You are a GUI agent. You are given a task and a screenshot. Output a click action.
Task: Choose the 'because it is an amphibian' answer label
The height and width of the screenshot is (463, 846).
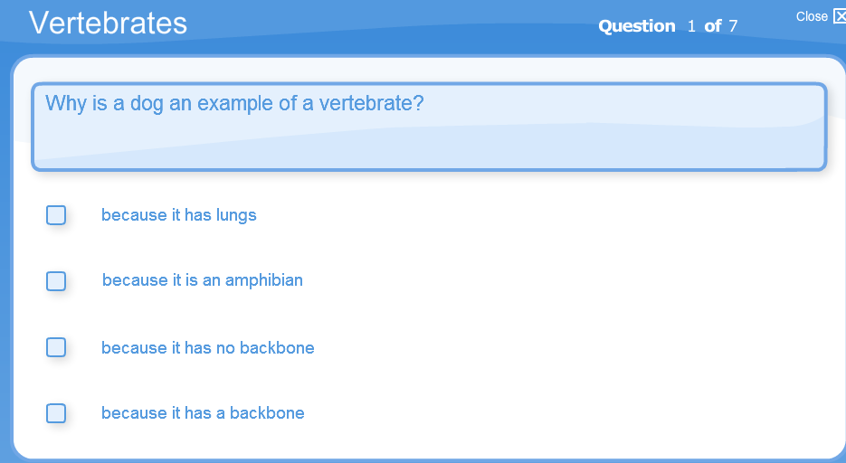203,280
